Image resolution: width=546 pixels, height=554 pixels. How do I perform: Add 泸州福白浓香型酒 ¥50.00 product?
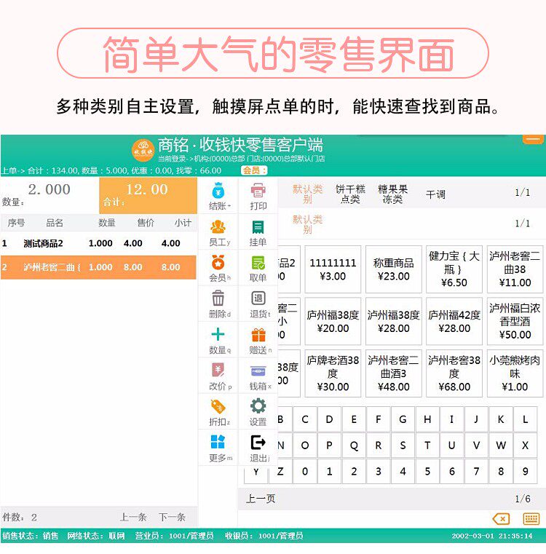click(x=515, y=321)
